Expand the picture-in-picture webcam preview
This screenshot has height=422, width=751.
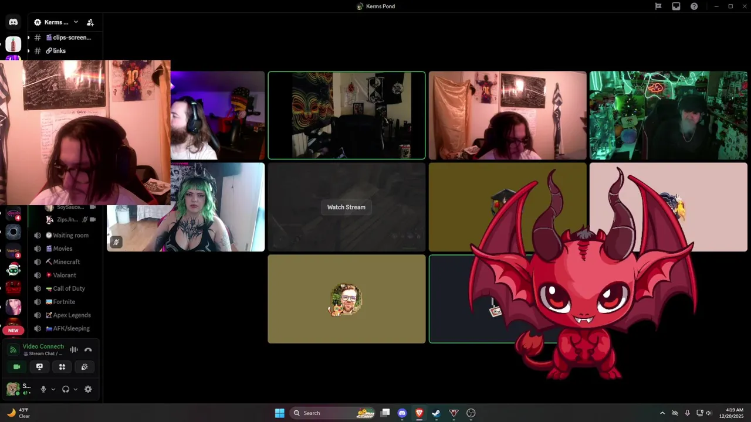tap(85, 132)
